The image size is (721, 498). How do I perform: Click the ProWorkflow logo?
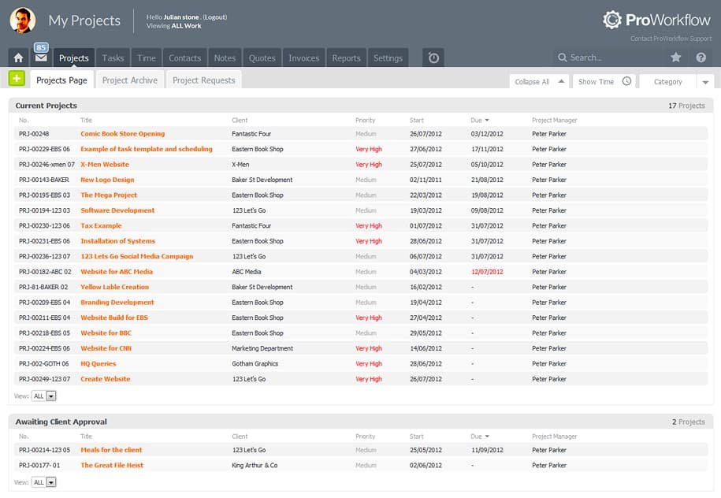tap(656, 20)
